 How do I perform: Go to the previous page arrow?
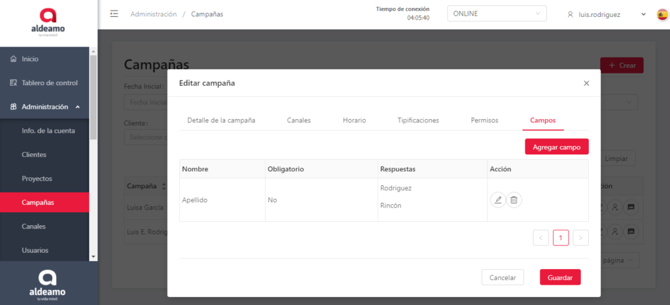pyautogui.click(x=541, y=238)
